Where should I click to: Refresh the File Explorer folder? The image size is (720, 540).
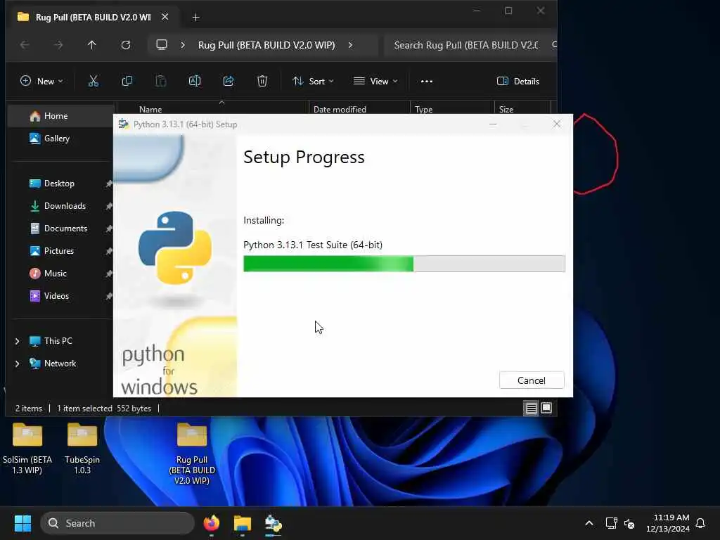126,45
